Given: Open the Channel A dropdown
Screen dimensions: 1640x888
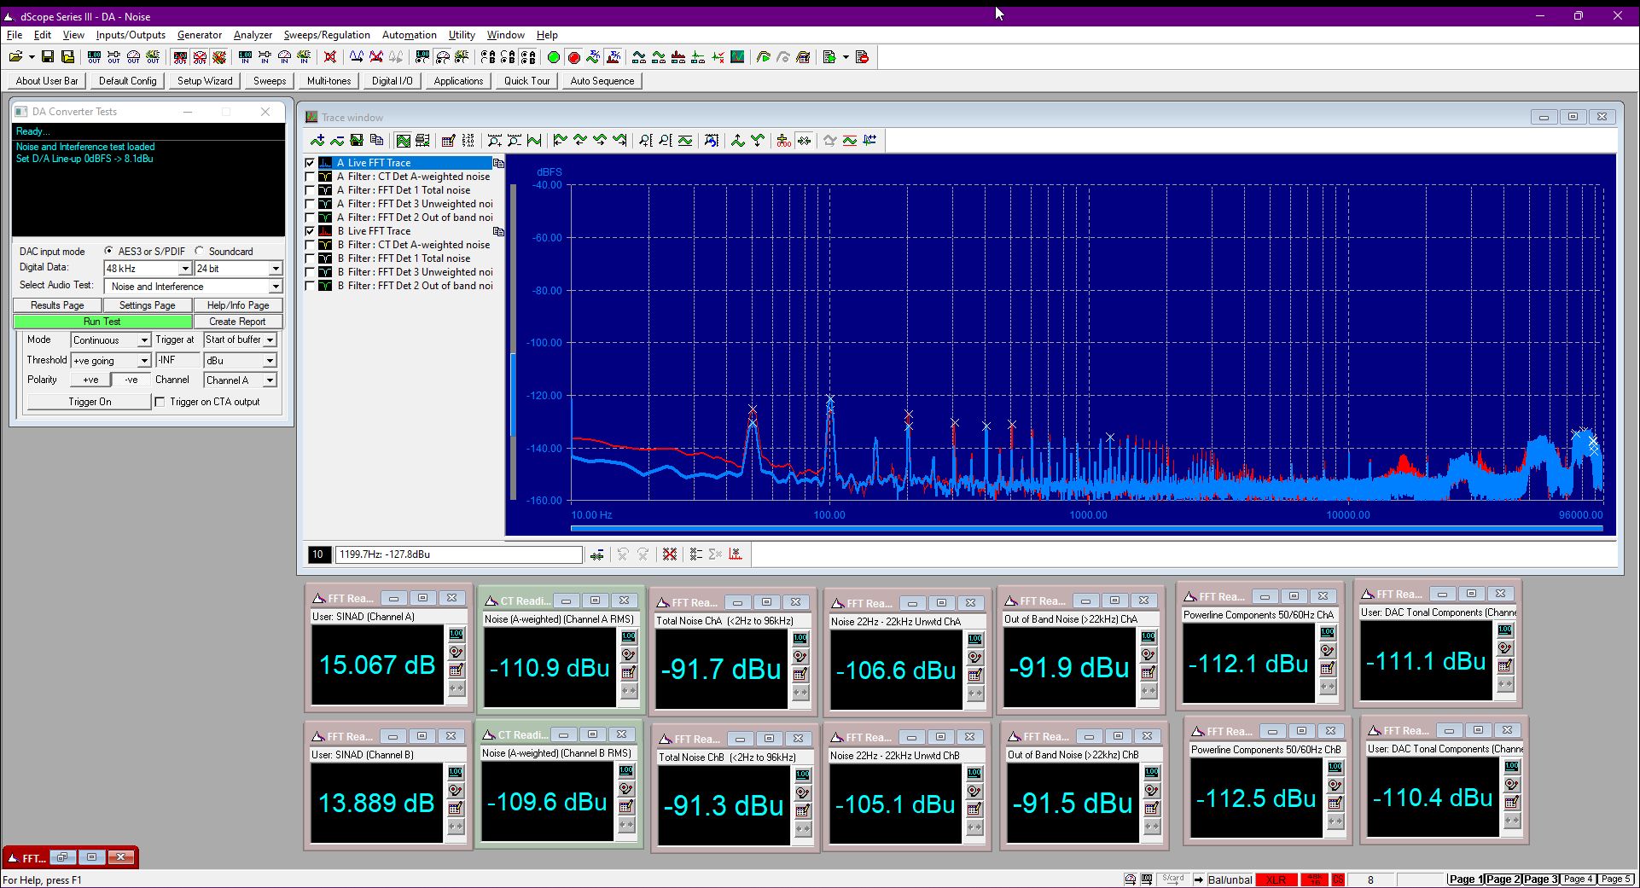Looking at the screenshot, I should [270, 380].
